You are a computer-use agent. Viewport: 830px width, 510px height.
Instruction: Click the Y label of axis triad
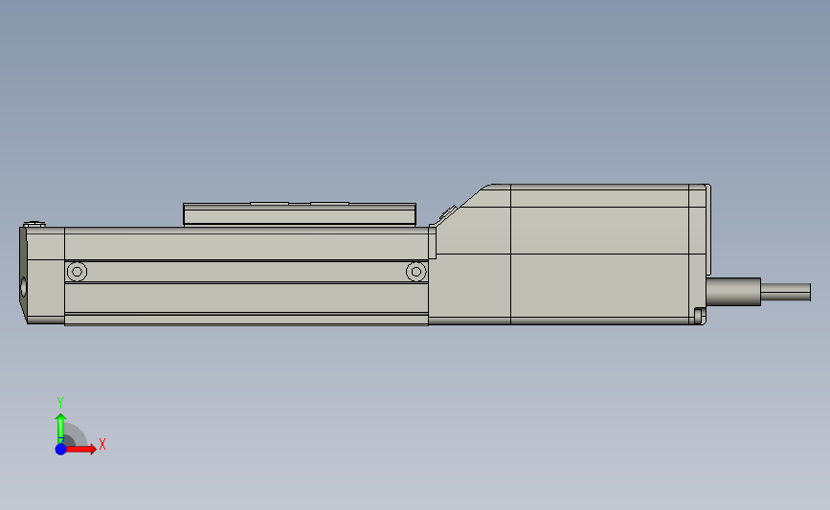click(x=59, y=403)
